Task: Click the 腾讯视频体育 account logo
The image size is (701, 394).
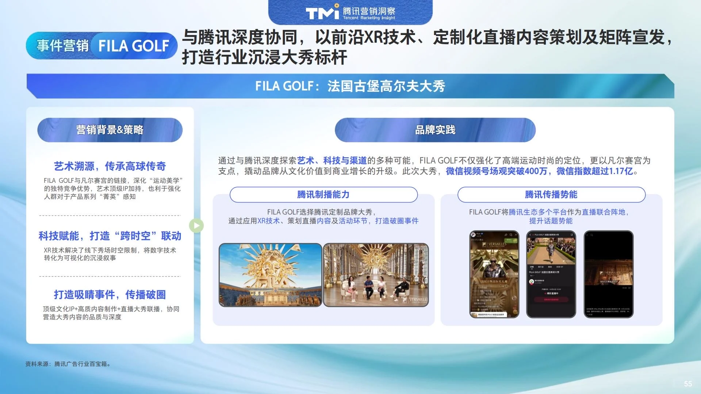Action: pos(531,281)
